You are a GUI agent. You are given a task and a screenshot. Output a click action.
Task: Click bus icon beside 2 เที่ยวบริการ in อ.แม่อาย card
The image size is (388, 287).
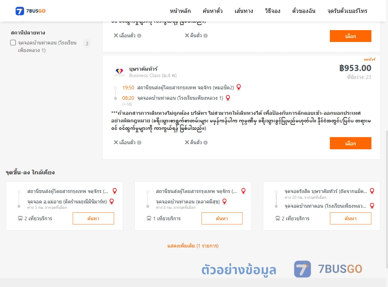[20, 218]
